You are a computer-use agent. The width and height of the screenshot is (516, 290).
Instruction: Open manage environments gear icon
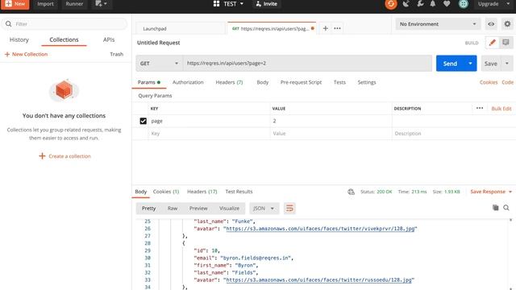(x=507, y=24)
